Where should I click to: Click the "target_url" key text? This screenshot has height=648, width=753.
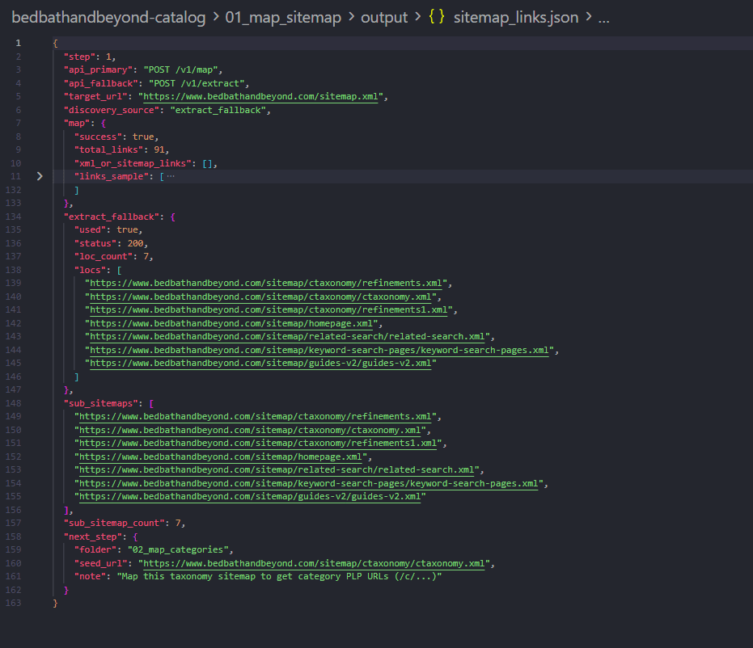(x=95, y=96)
